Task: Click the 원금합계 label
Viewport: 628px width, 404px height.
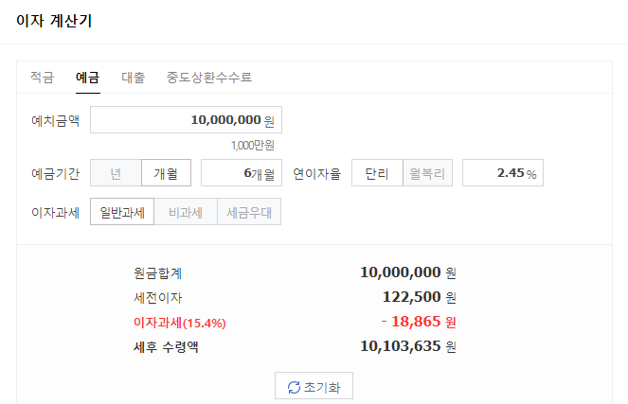Action: (x=158, y=272)
